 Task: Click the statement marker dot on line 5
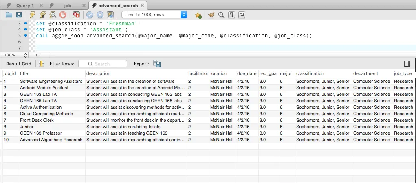tap(26, 35)
